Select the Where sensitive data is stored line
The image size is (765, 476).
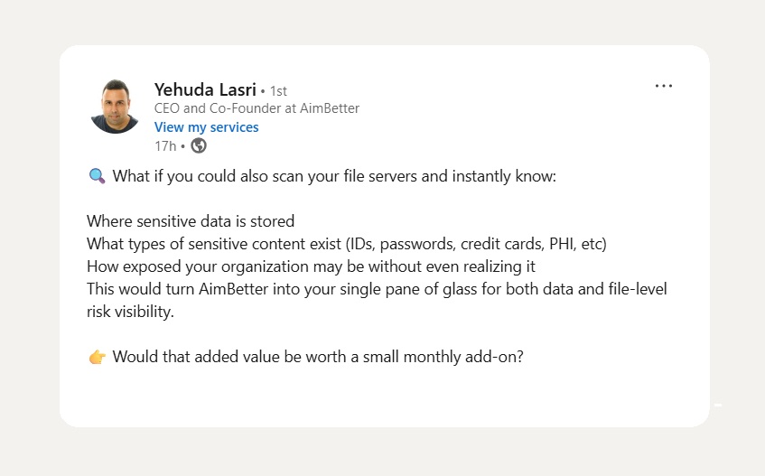tap(191, 221)
